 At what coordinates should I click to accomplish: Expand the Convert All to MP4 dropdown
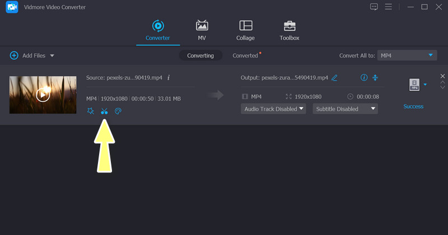(431, 55)
